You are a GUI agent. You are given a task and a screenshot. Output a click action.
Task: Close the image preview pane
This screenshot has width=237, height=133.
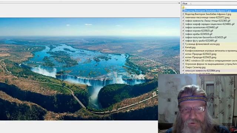[179, 3]
